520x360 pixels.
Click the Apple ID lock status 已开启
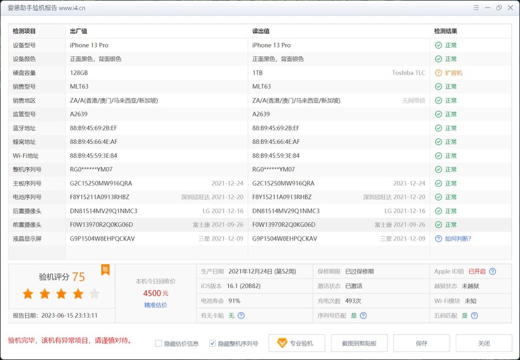tap(477, 271)
